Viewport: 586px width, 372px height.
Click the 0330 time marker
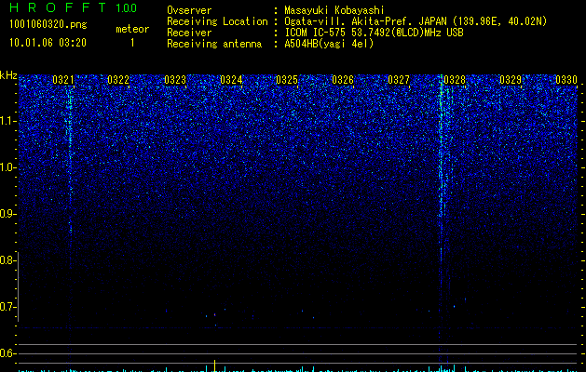tap(566, 80)
